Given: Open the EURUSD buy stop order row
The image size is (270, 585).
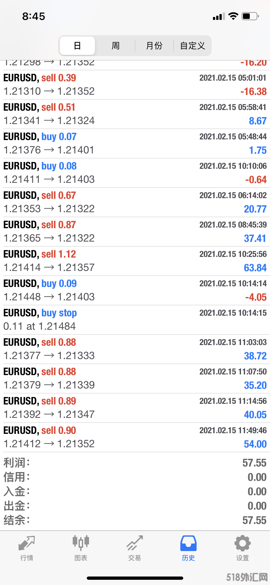Looking at the screenshot, I should pyautogui.click(x=135, y=320).
